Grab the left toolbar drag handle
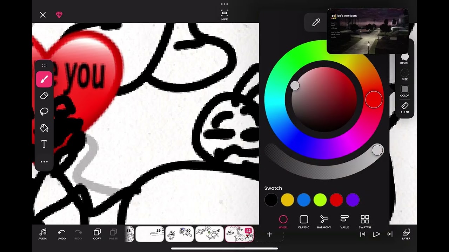The image size is (449, 252). [44, 65]
